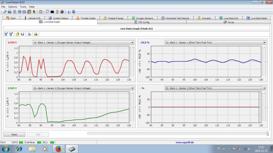
Task: Click the green globe icon in main toolbar
Action: [x=10, y=12]
